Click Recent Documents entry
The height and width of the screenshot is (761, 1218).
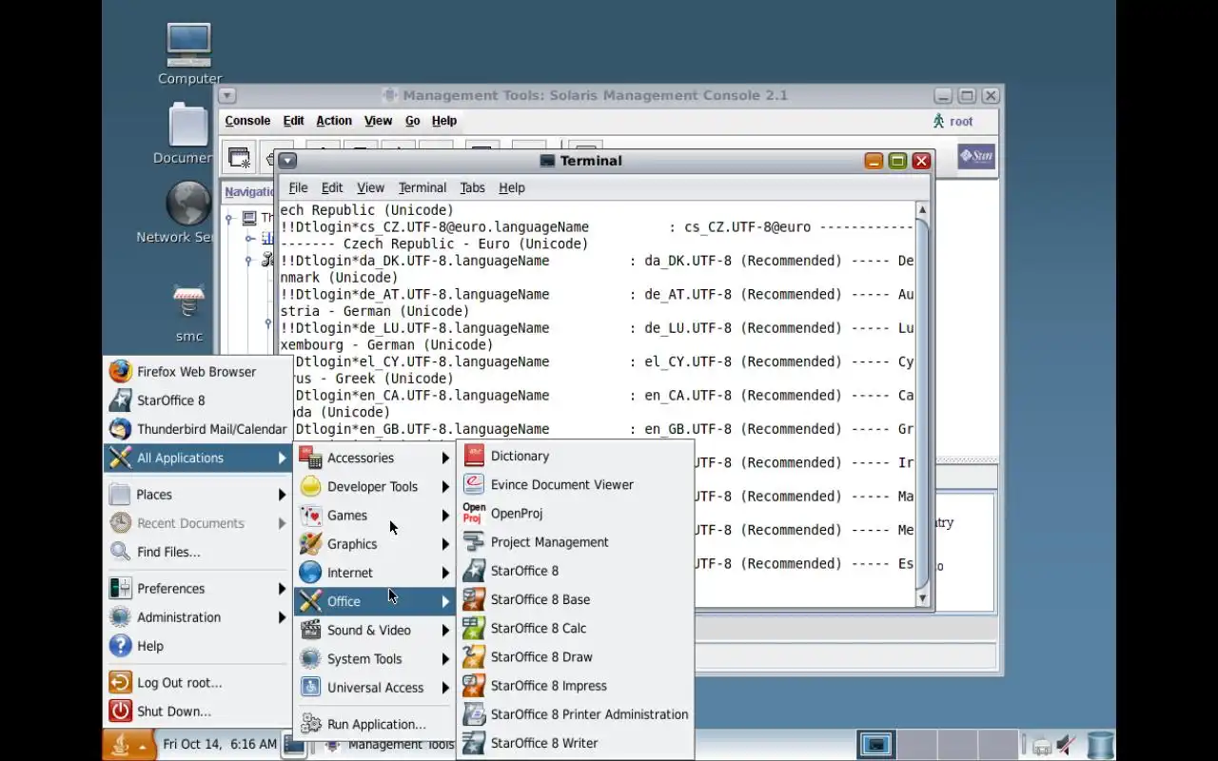click(x=197, y=523)
